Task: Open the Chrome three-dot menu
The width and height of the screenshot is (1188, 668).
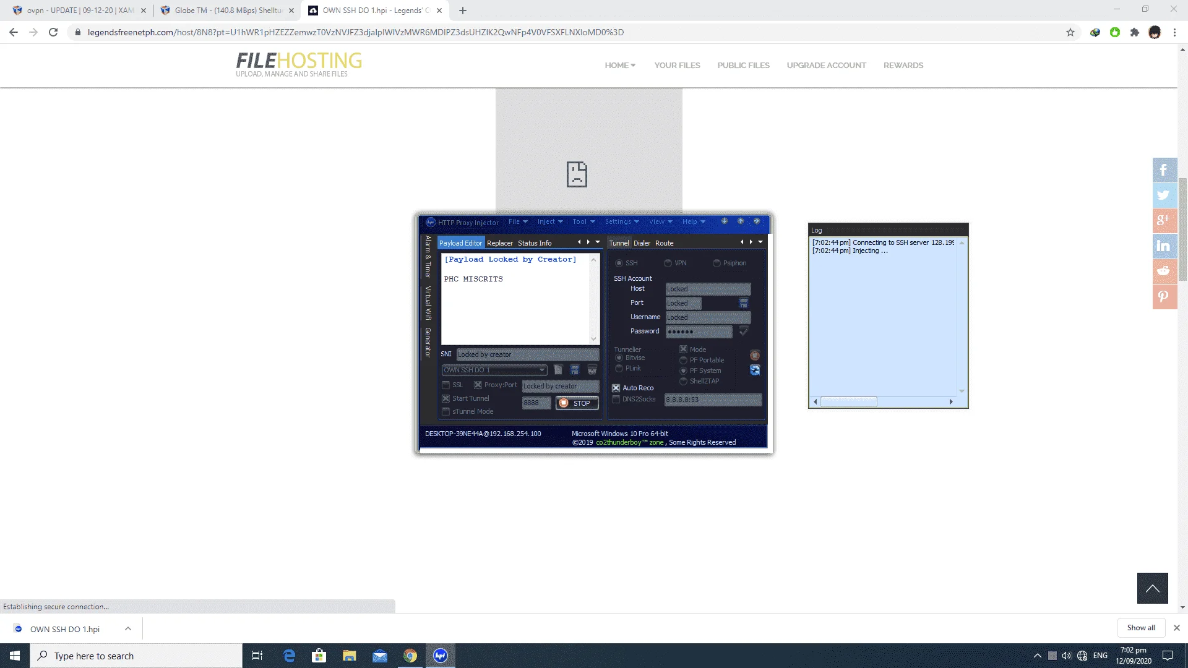Action: point(1174,32)
